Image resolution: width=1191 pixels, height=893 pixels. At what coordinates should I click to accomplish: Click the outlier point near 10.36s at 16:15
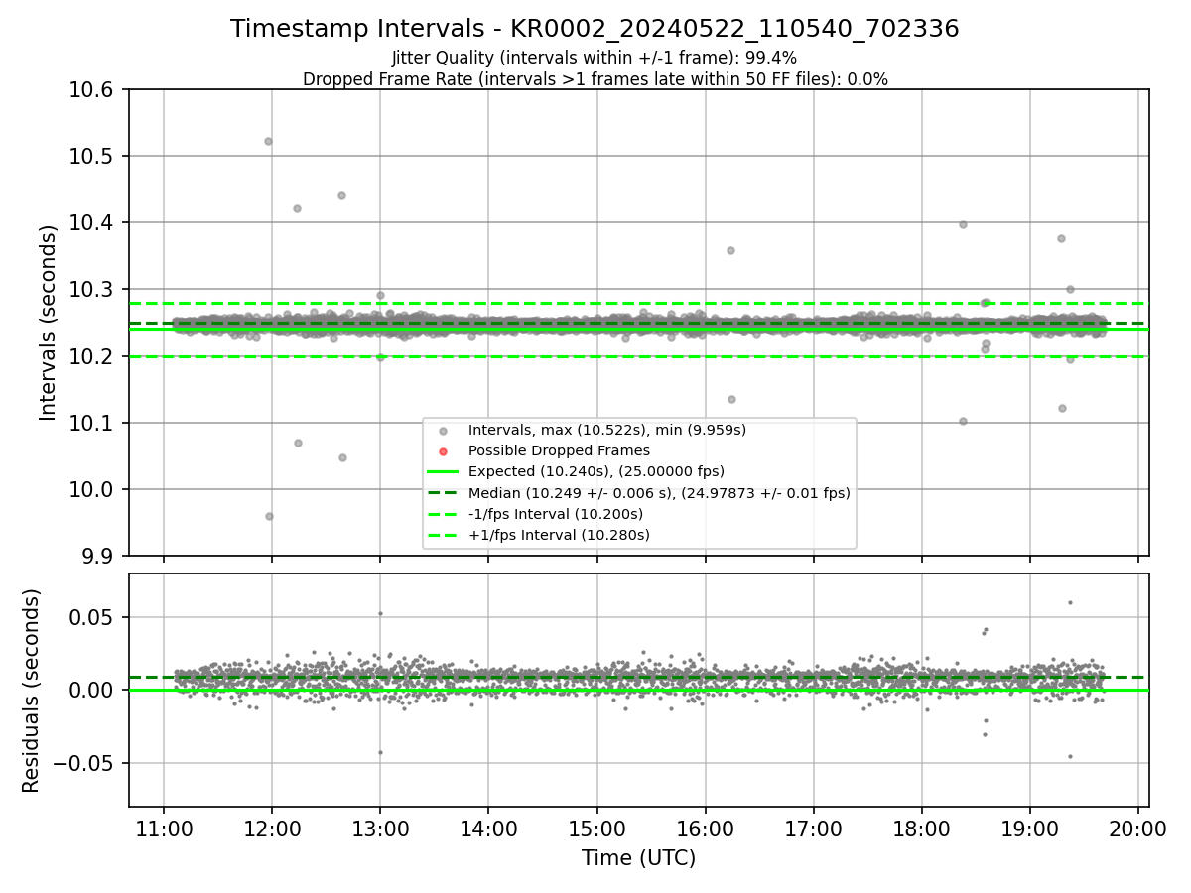(730, 250)
